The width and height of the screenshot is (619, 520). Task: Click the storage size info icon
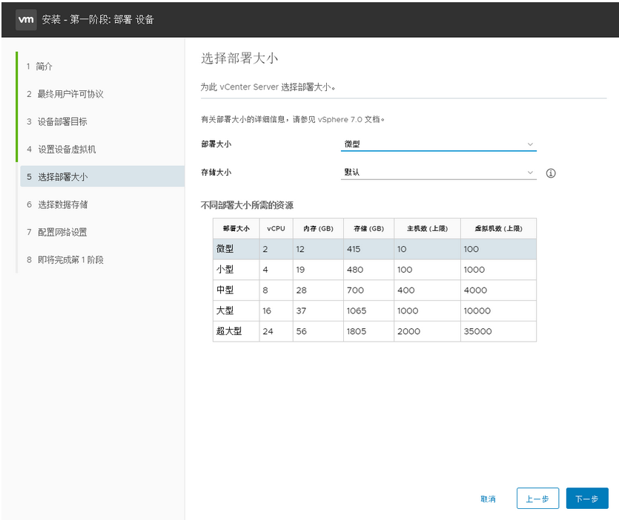[x=551, y=173]
